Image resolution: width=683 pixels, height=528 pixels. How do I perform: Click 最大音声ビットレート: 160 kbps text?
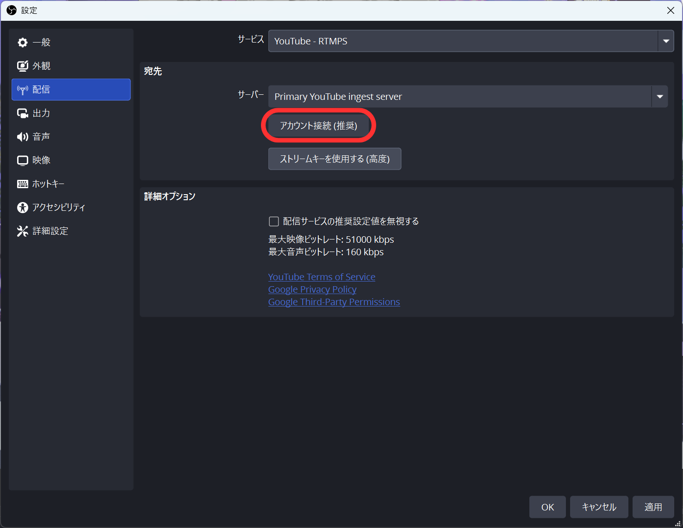click(326, 252)
